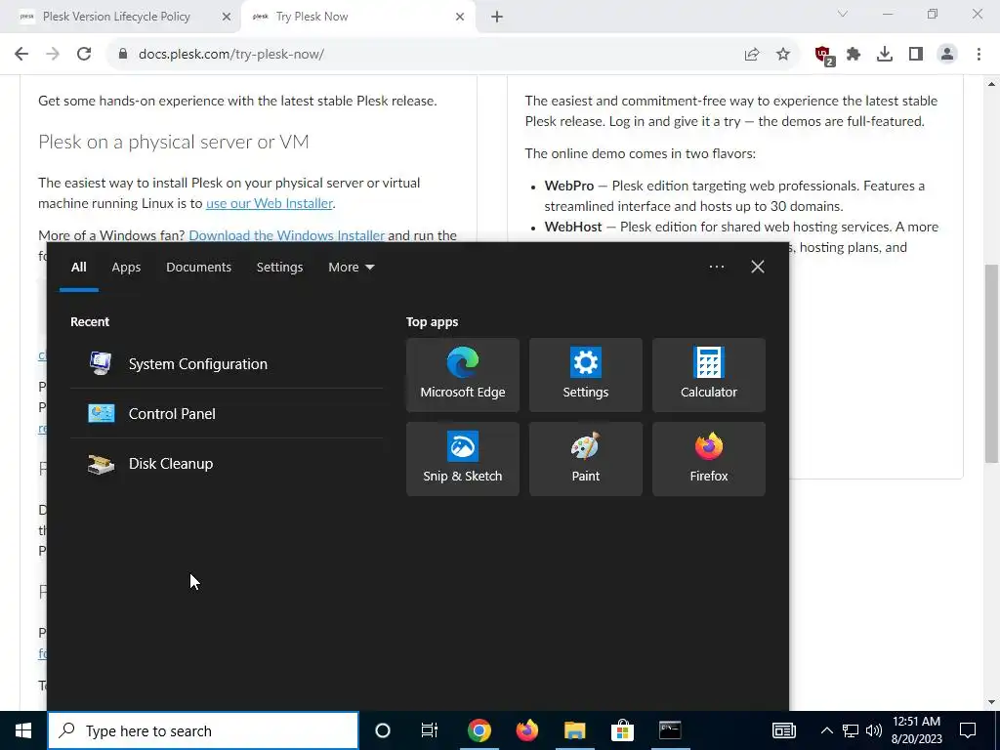Screen dimensions: 1000x750
Task: Open the news and interests taskbar icon
Action: click(x=784, y=730)
